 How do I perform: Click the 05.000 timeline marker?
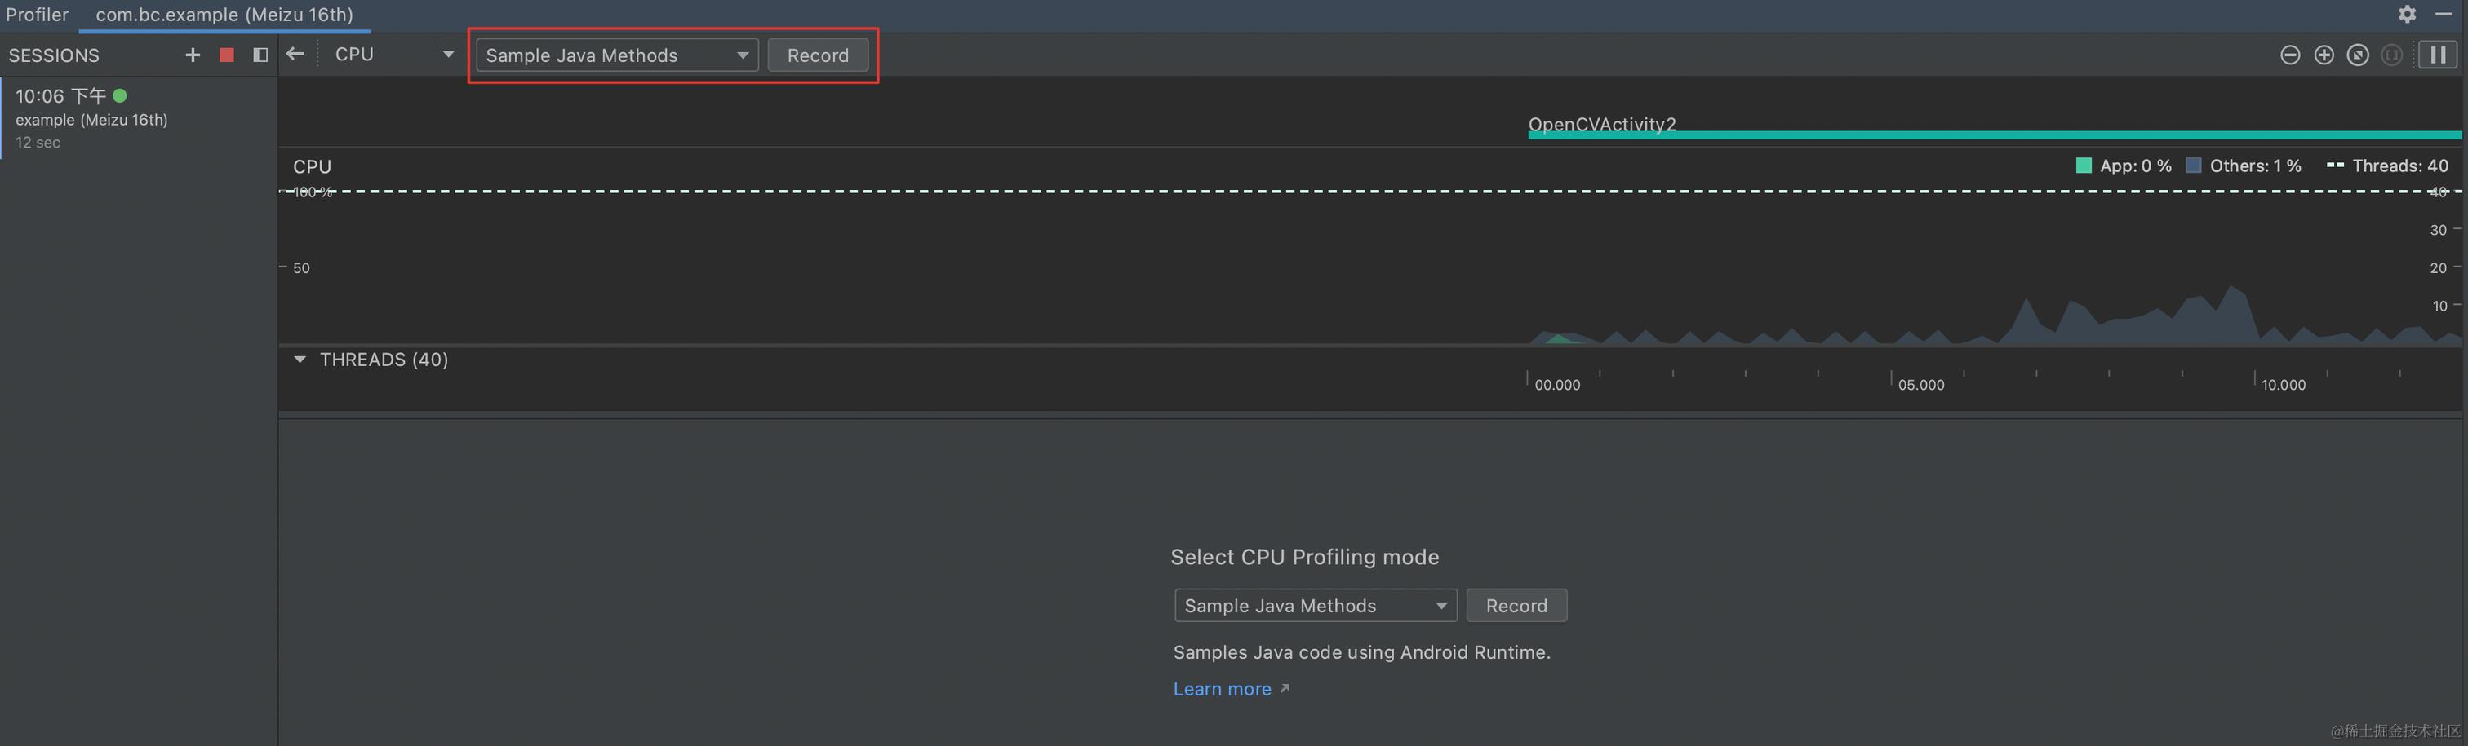(1921, 385)
